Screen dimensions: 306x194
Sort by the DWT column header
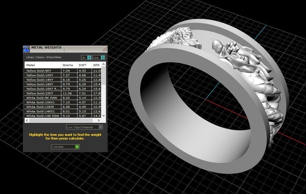click(84, 65)
